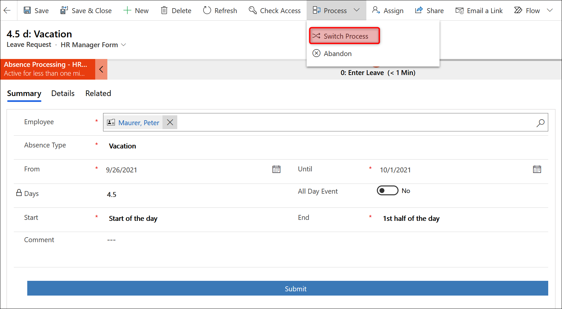
Task: Open Check Access from the toolbar
Action: click(274, 10)
